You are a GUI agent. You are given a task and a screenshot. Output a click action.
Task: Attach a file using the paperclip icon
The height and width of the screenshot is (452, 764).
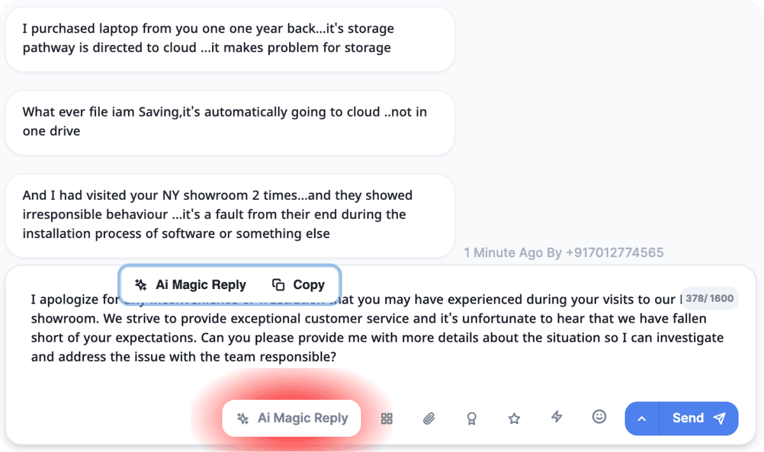(429, 418)
